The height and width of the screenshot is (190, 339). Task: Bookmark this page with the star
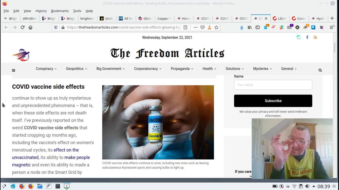coord(216,27)
